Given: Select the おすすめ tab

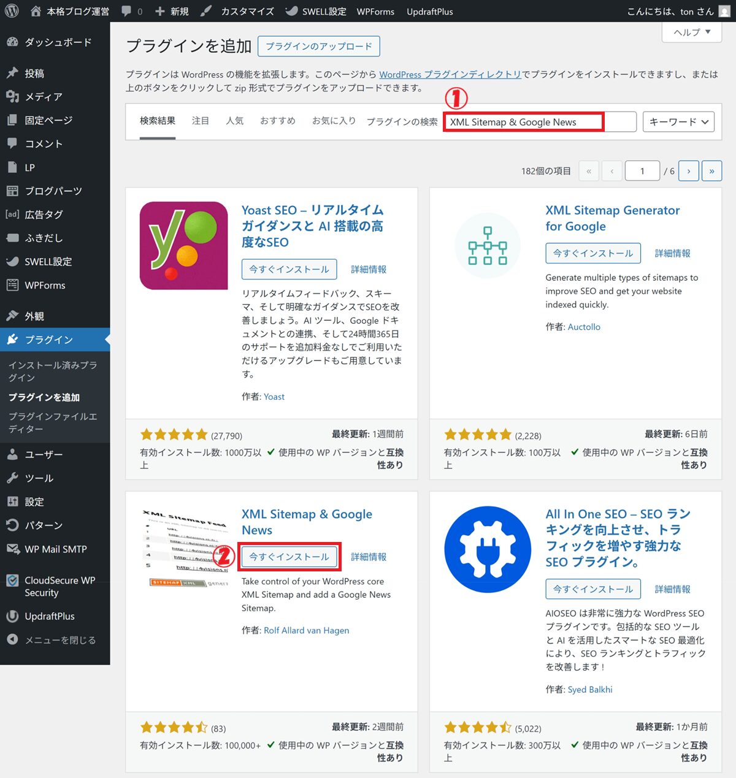Looking at the screenshot, I should coord(277,121).
